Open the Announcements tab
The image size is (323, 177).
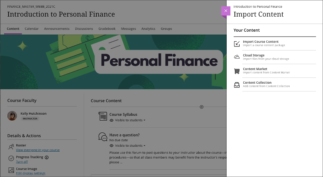pyautogui.click(x=57, y=29)
